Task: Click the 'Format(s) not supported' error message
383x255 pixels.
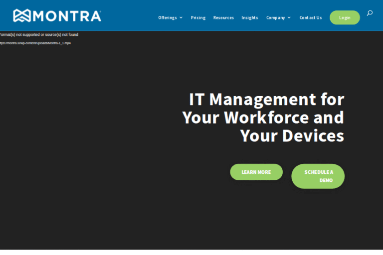Action: 39,35
